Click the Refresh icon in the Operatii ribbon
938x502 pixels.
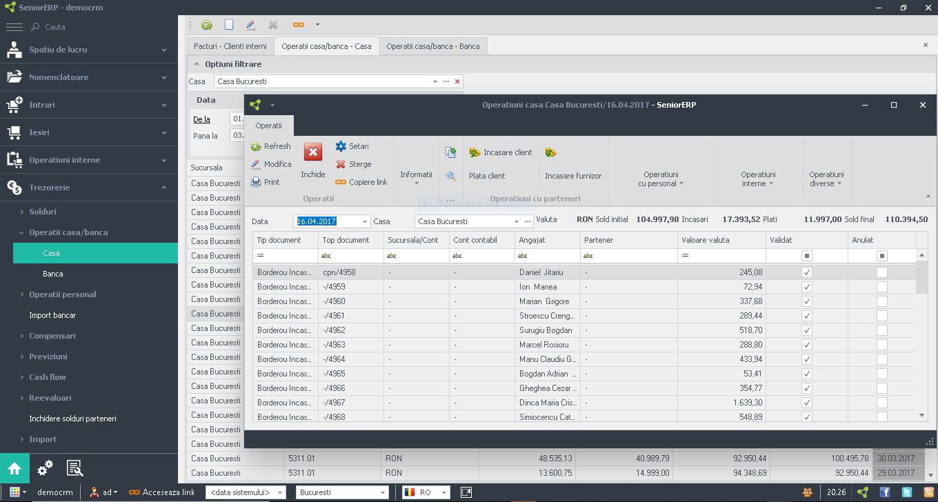(x=256, y=146)
